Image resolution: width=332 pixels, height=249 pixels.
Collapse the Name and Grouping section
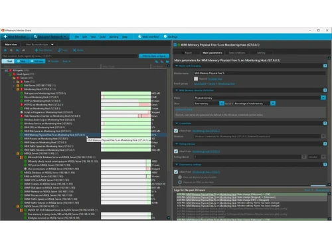177,66
